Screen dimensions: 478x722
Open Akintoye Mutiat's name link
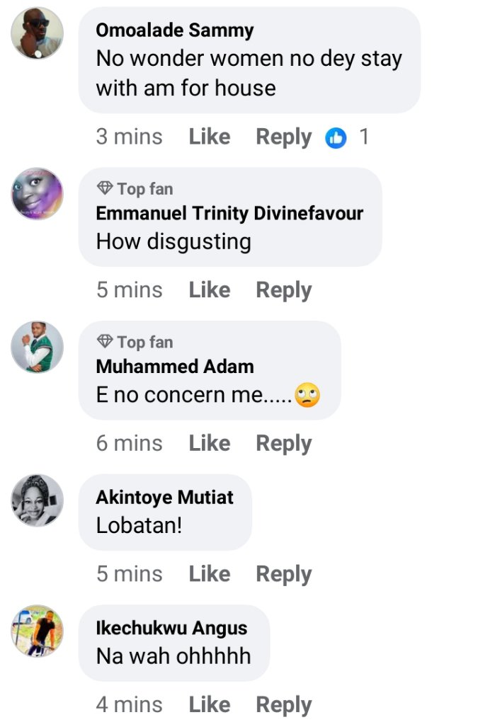click(164, 497)
